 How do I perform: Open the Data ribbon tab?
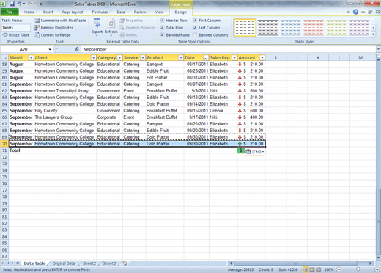click(x=121, y=12)
